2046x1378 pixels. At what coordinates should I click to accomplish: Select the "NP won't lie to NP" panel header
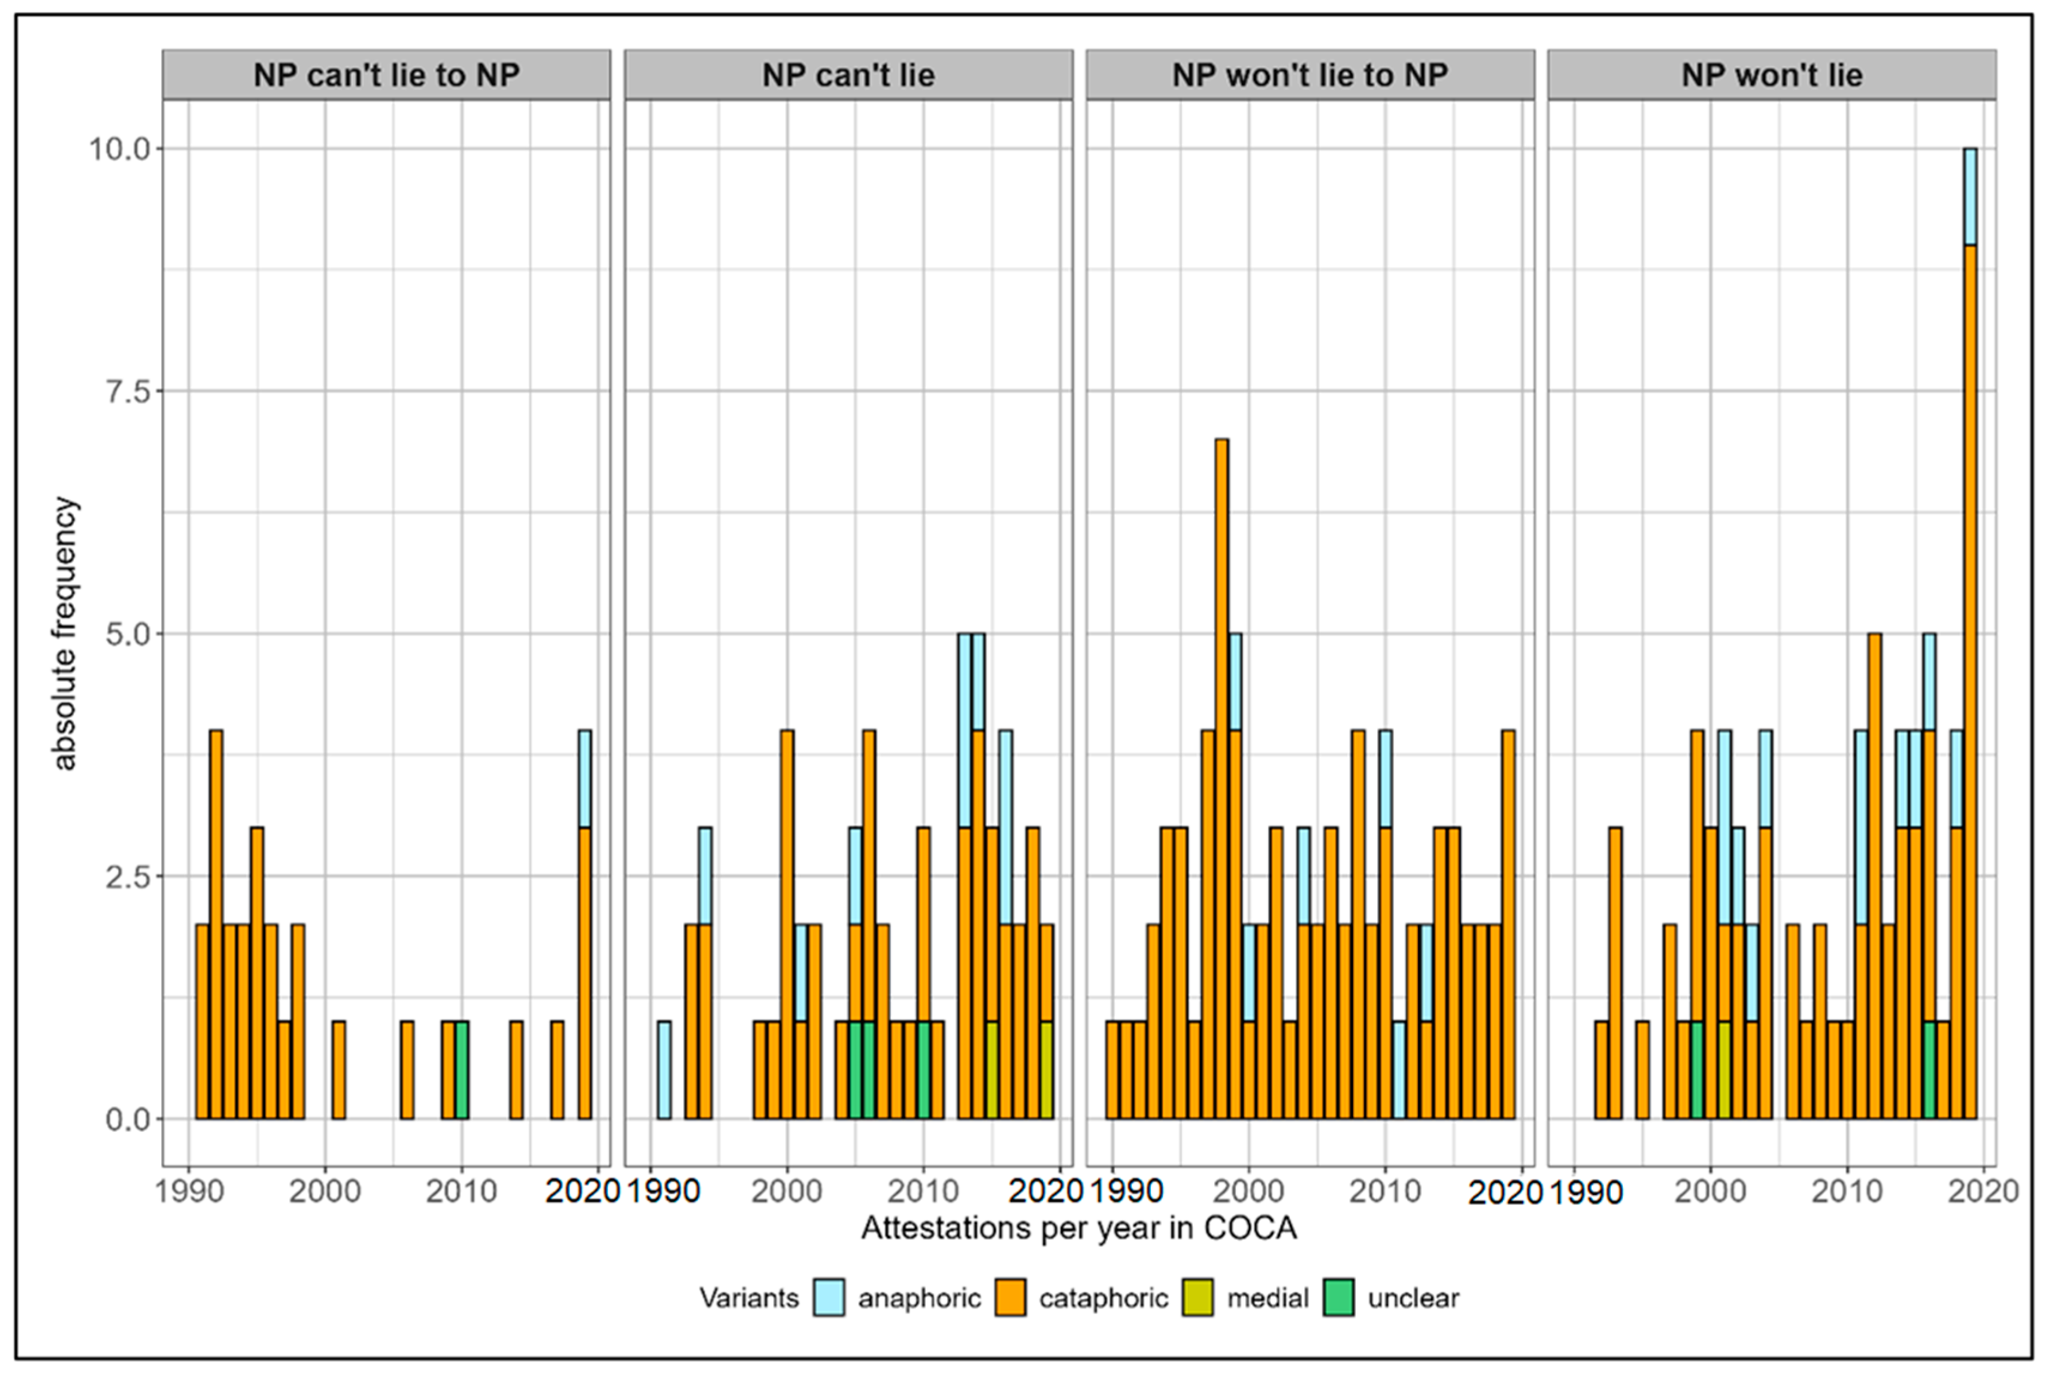(1310, 75)
